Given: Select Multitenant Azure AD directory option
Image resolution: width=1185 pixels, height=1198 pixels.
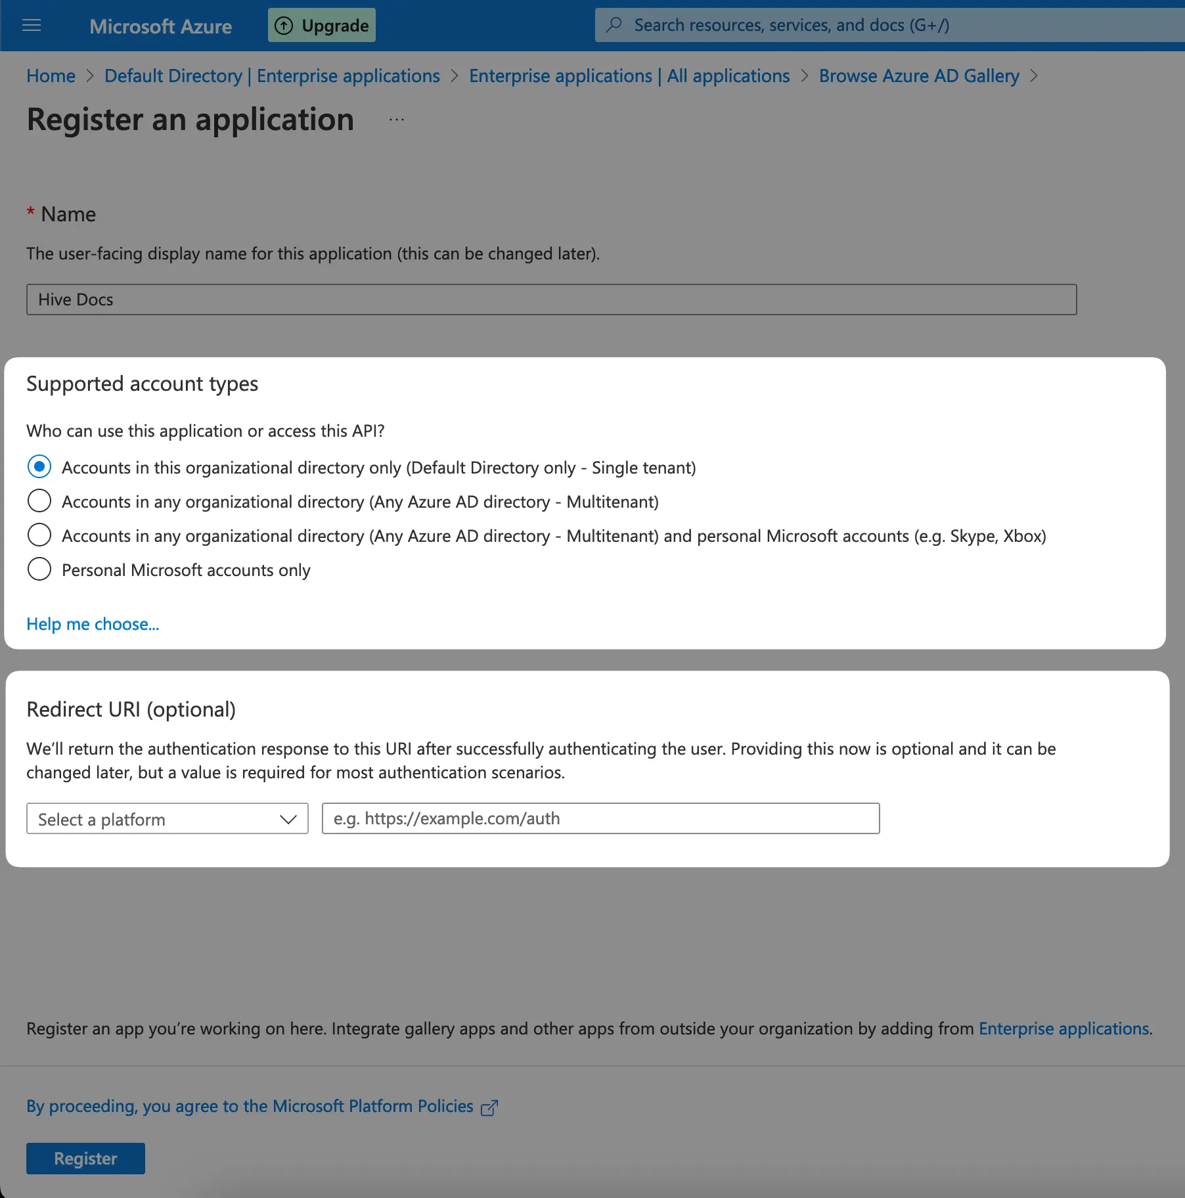Looking at the screenshot, I should 39,501.
